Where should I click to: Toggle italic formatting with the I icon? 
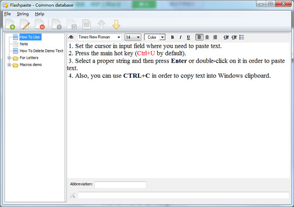click(x=180, y=37)
